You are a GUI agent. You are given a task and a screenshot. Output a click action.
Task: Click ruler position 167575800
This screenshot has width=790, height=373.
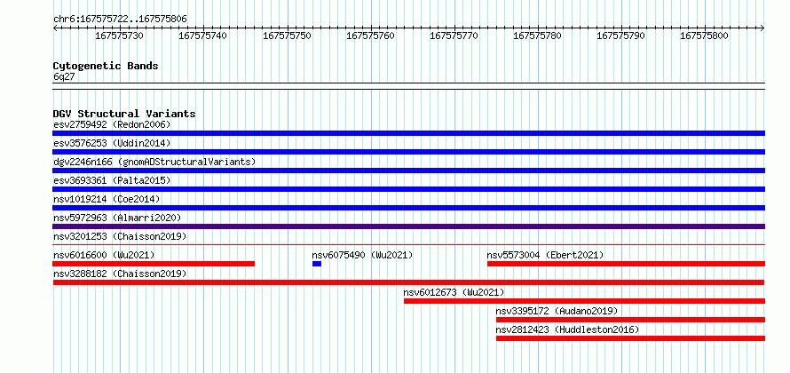click(x=705, y=36)
